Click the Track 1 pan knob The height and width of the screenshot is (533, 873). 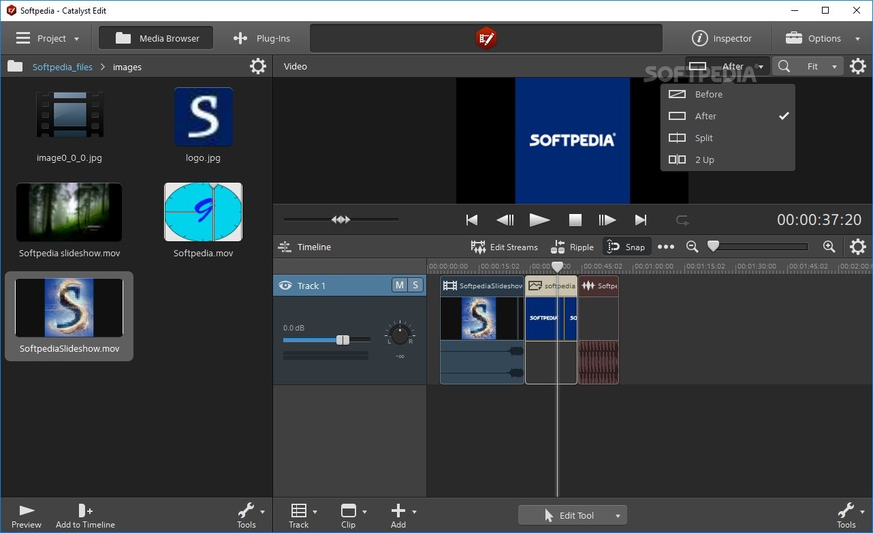(400, 335)
